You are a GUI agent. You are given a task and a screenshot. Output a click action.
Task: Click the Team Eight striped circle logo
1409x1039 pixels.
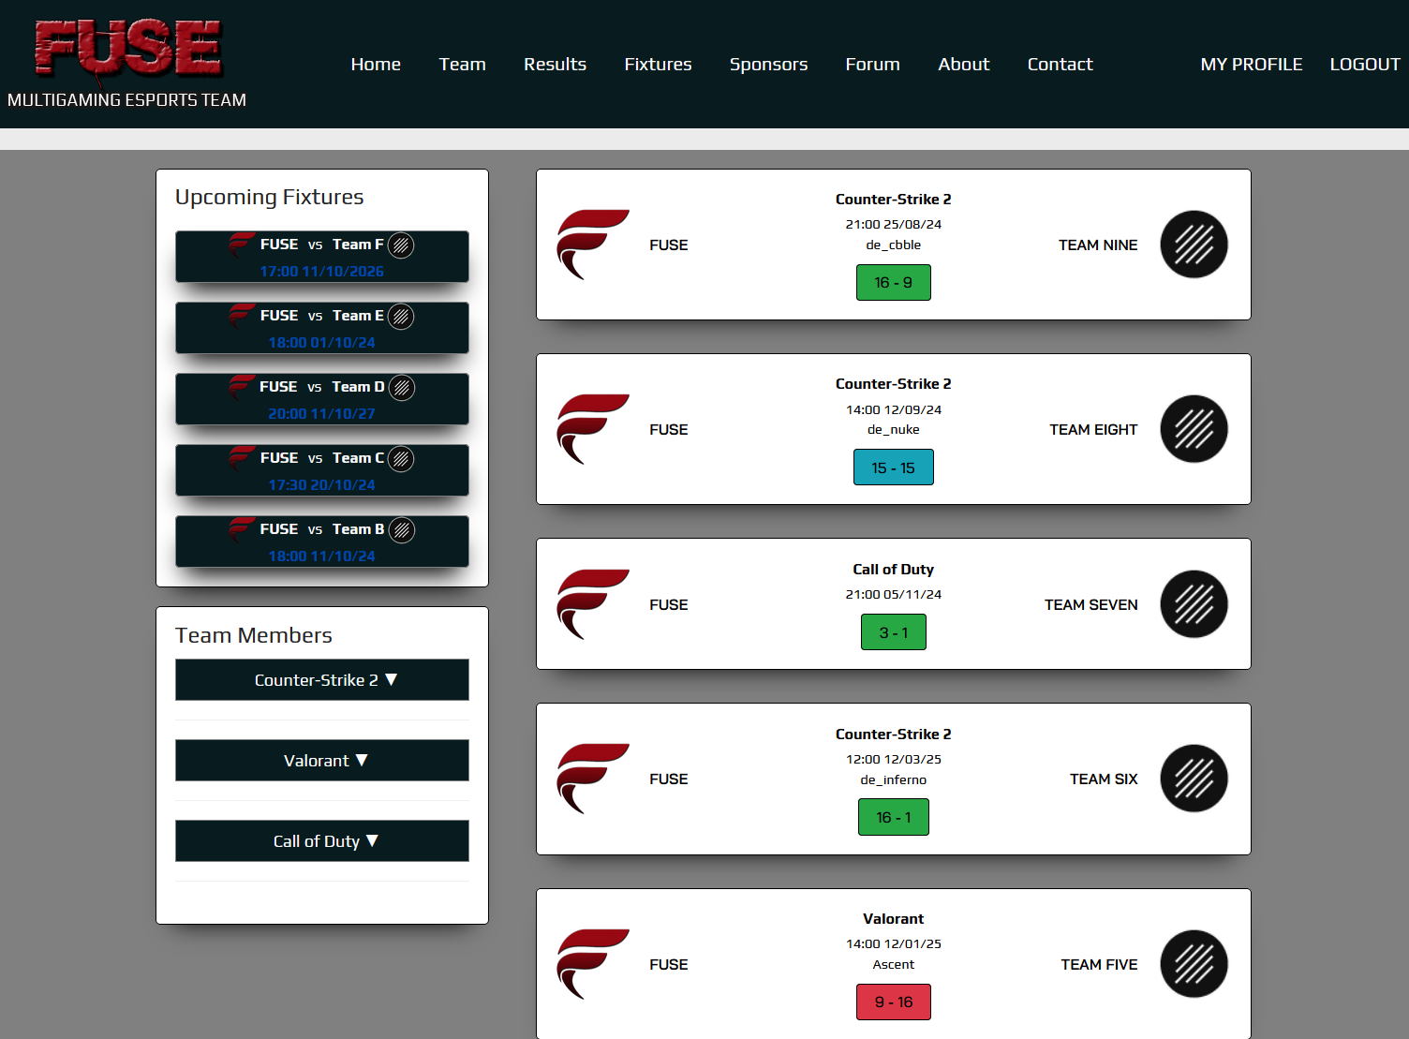(x=1194, y=429)
